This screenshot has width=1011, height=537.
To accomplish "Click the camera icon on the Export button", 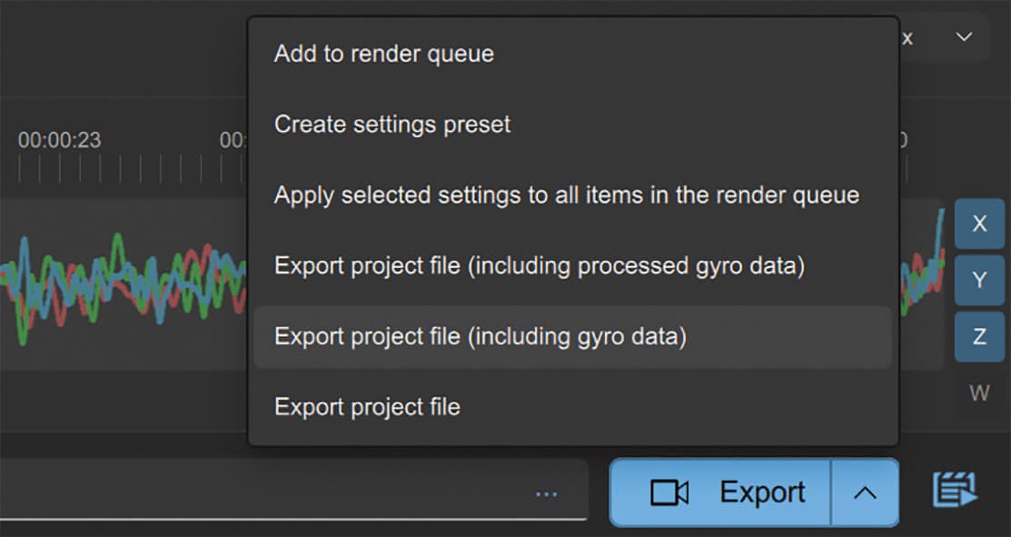I will click(669, 492).
